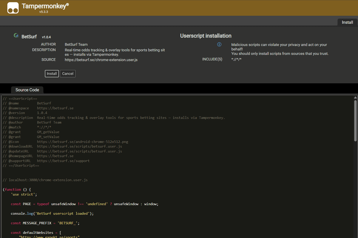The image size is (358, 238).
Task: Install the BetSurf userscript
Action: click(x=52, y=73)
